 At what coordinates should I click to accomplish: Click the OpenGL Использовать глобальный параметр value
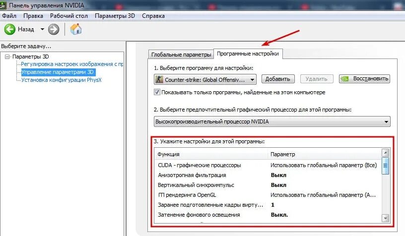(323, 195)
